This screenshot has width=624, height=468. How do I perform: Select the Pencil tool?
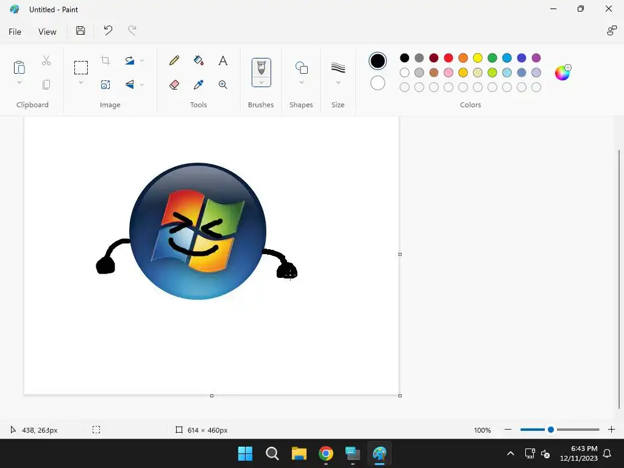tap(174, 60)
